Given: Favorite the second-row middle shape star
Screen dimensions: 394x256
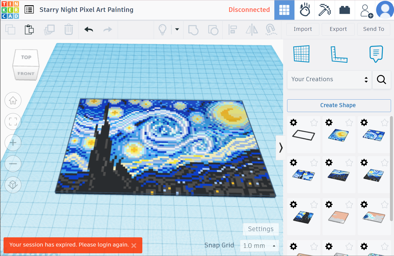Looking at the screenshot, I should (349, 163).
